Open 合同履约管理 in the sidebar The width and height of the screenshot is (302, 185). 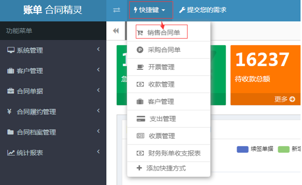[x=53, y=112]
